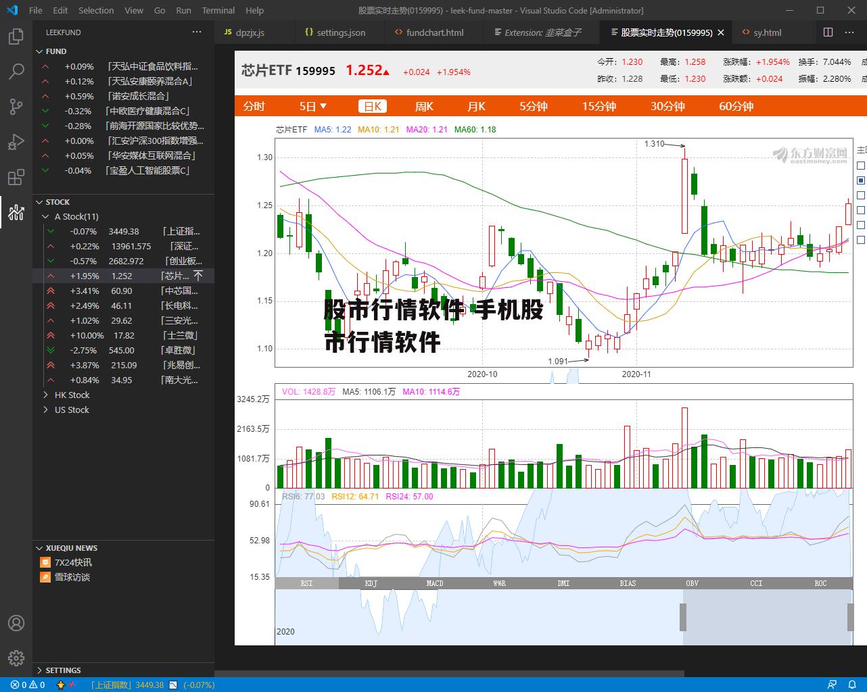Image resolution: width=867 pixels, height=692 pixels.
Task: Click stick-to-top arrow on 芯片 stock row
Action: click(x=198, y=276)
